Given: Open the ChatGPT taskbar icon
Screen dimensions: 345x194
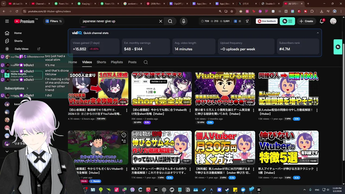Looking at the screenshot, I should (x=164, y=190).
